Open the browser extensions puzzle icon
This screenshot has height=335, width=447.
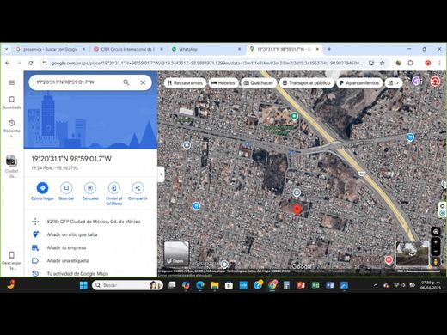click(x=411, y=63)
